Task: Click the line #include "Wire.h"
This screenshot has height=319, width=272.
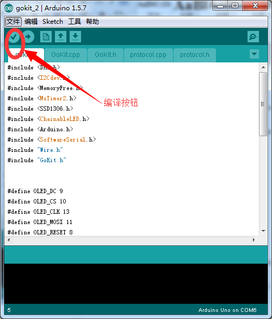Action: [x=35, y=150]
